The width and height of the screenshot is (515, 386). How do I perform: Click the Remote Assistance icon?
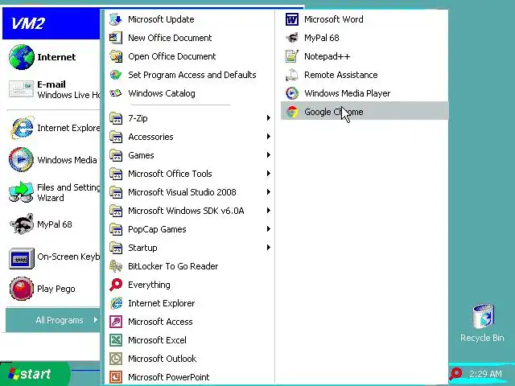(292, 75)
